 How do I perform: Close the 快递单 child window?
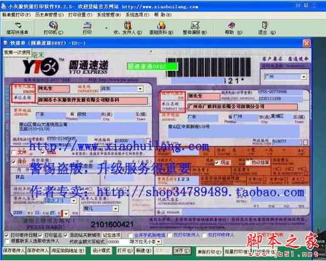307,43
